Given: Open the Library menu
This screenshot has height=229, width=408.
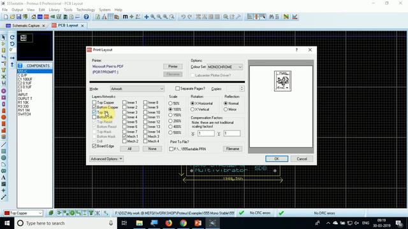Looking at the screenshot, I should [x=54, y=10].
